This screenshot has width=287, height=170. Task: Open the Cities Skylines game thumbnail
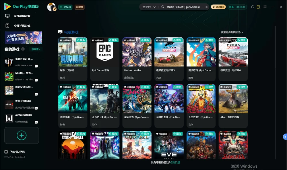coord(73,52)
